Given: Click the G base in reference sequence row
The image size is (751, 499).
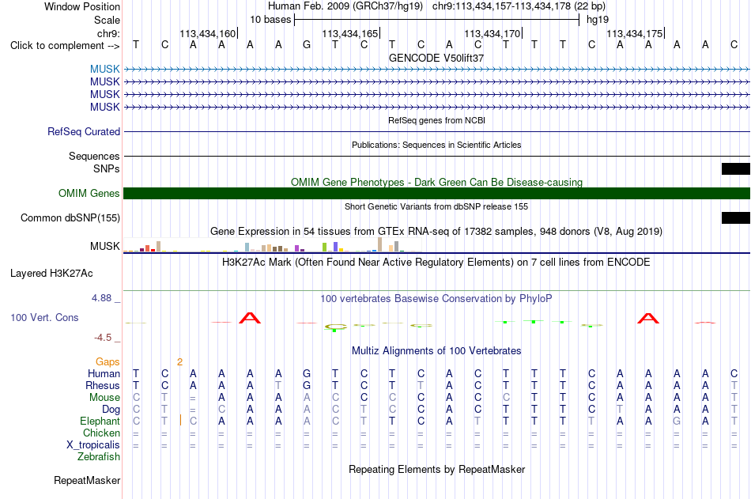Looking at the screenshot, I should [307, 44].
